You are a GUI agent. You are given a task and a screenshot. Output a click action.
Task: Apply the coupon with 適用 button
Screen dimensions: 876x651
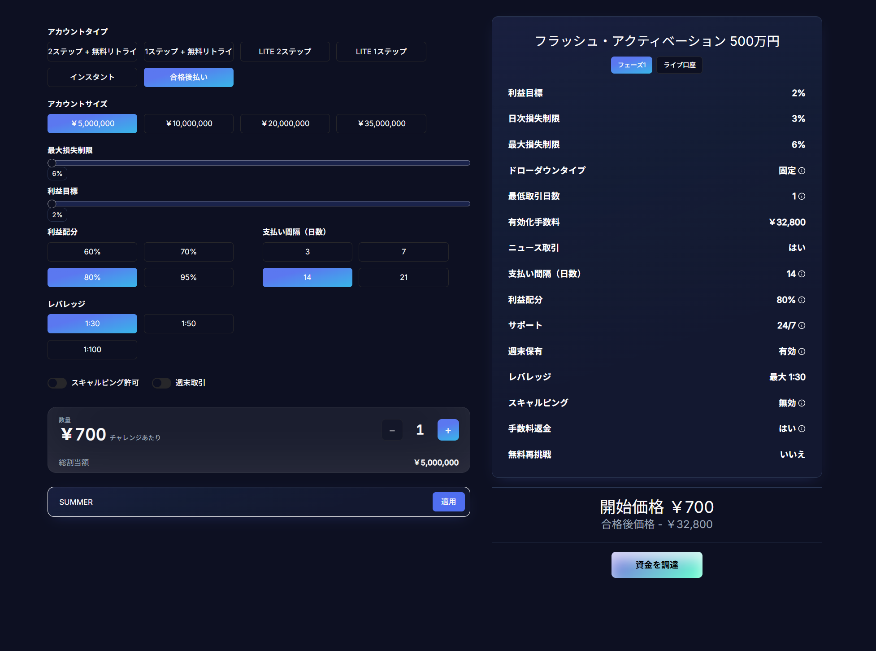[448, 502]
